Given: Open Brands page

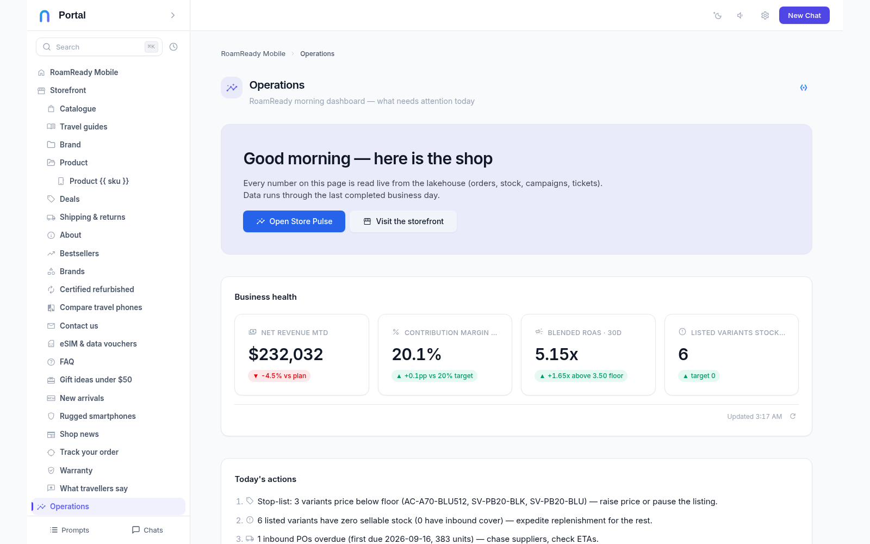Looking at the screenshot, I should click(114, 271).
